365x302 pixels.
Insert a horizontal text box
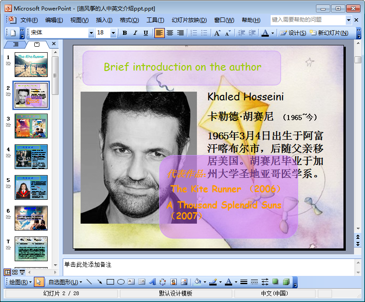coord(131,282)
